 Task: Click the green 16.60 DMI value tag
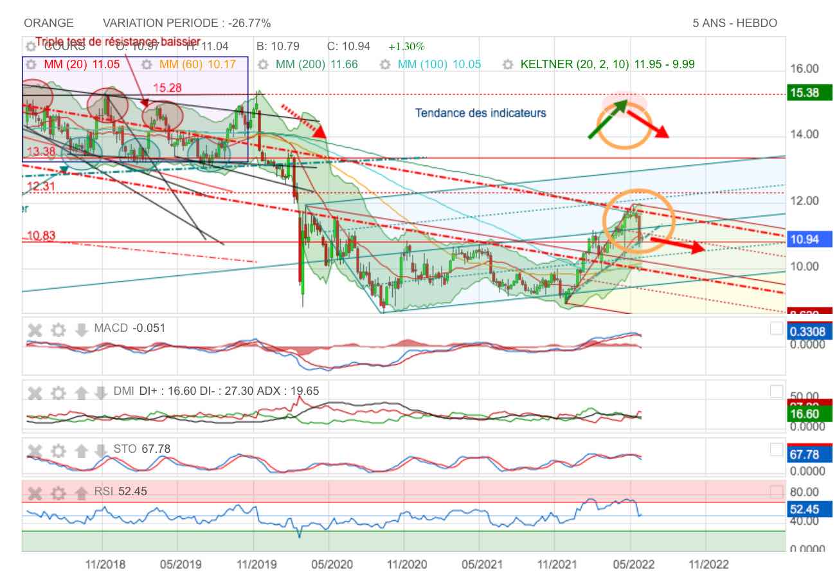click(x=809, y=414)
